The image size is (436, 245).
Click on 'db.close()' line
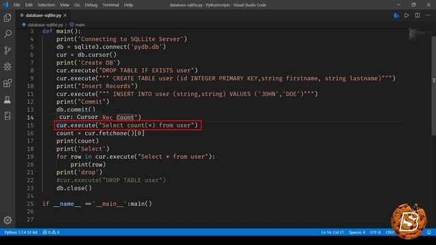point(74,188)
